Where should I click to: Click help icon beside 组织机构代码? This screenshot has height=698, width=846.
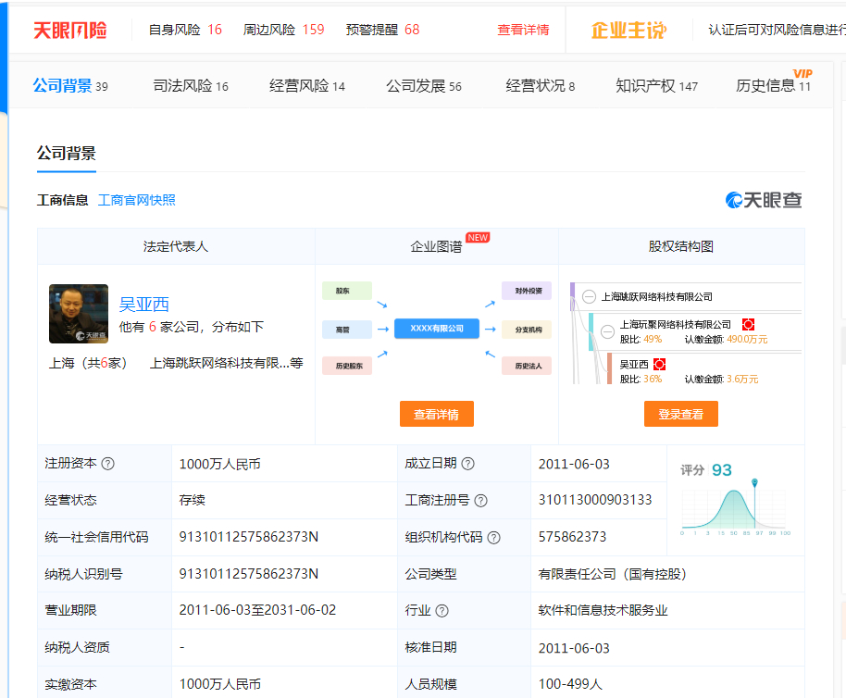click(494, 538)
